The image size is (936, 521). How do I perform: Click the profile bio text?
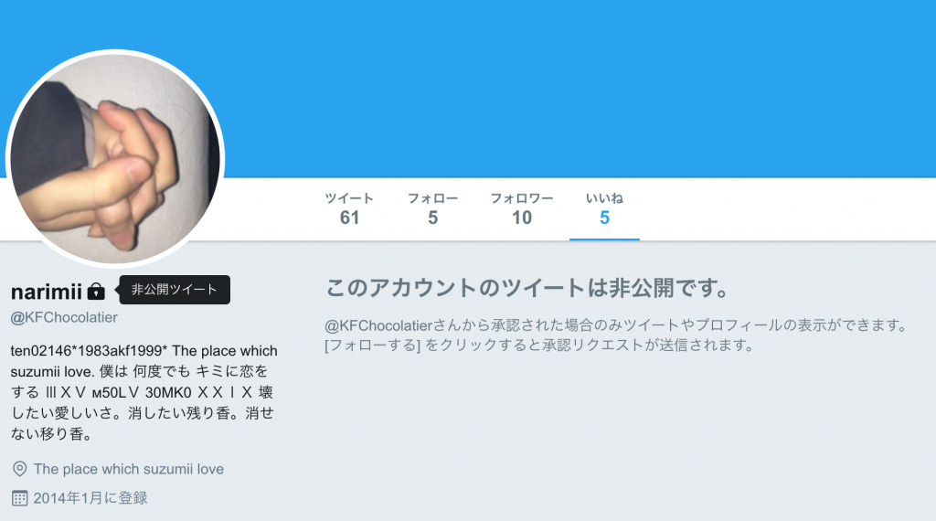[x=144, y=392]
